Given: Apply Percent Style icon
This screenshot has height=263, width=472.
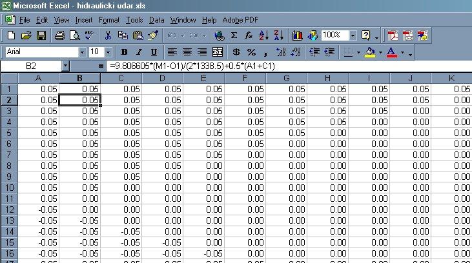Looking at the screenshot, I should [x=251, y=52].
